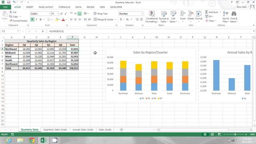Viewport: 256px width, 144px height.
Task: Click the Save icon in quick access toolbar
Action: pyautogui.click(x=9, y=2)
